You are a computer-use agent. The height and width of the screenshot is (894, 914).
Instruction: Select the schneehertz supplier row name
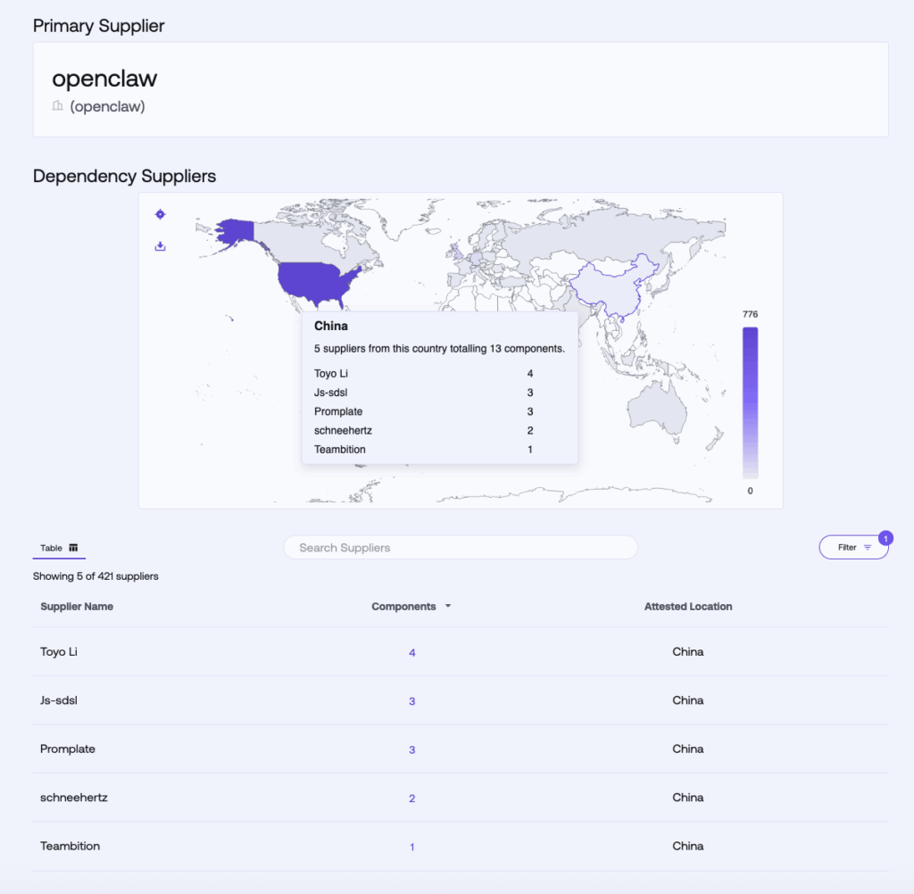(x=73, y=798)
